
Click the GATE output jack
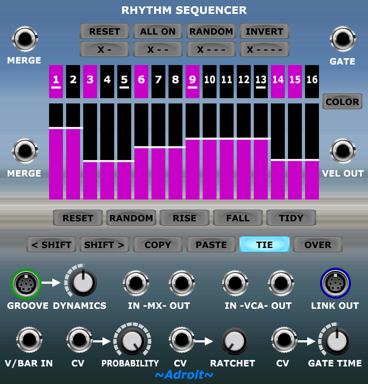tap(343, 39)
